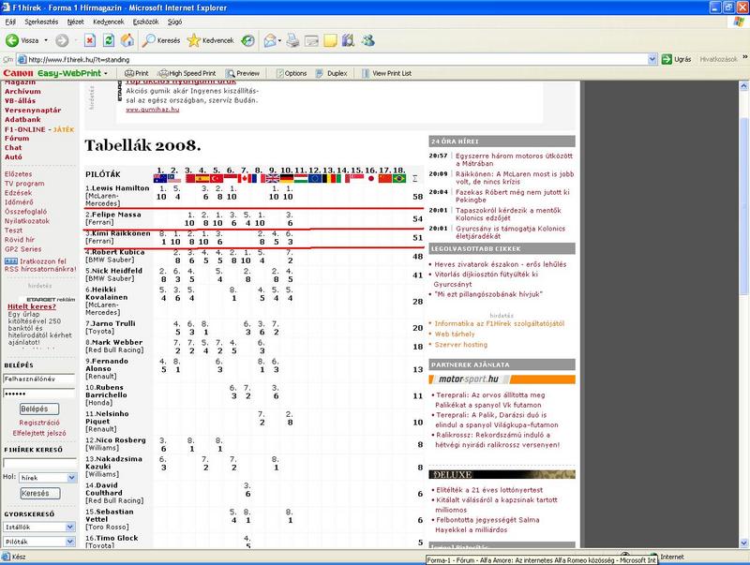Open the Eszközök menu

click(146, 22)
